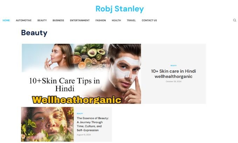This screenshot has width=238, height=143.
Task: Select the Health menu item
Action: pos(117,20)
